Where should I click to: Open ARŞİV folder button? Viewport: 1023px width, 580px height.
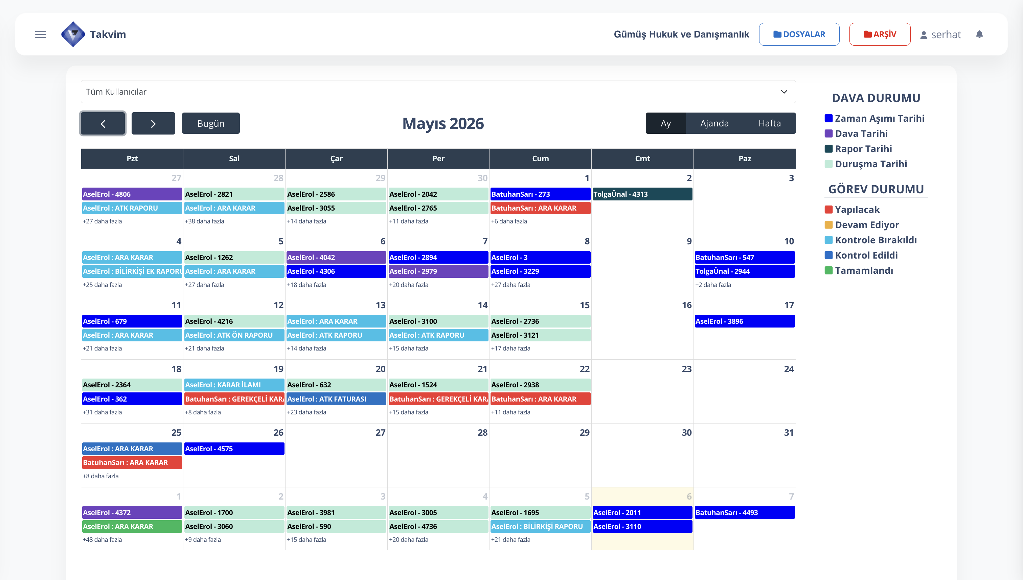[x=880, y=34]
